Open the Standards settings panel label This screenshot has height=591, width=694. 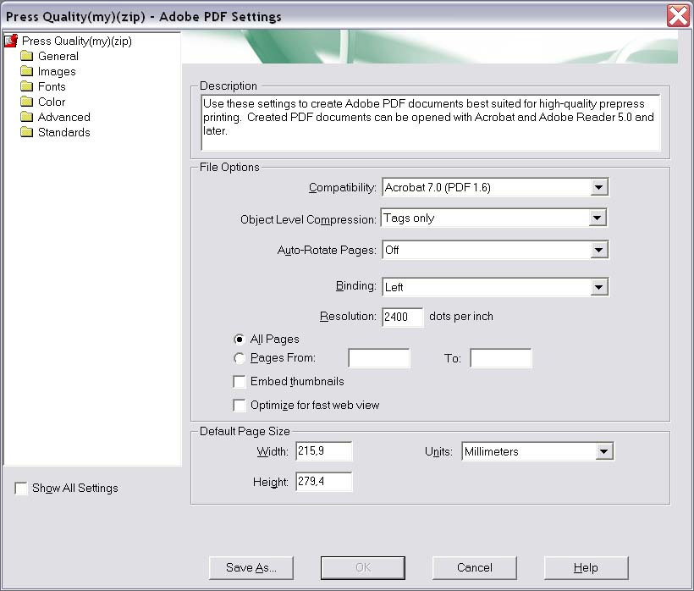[64, 132]
